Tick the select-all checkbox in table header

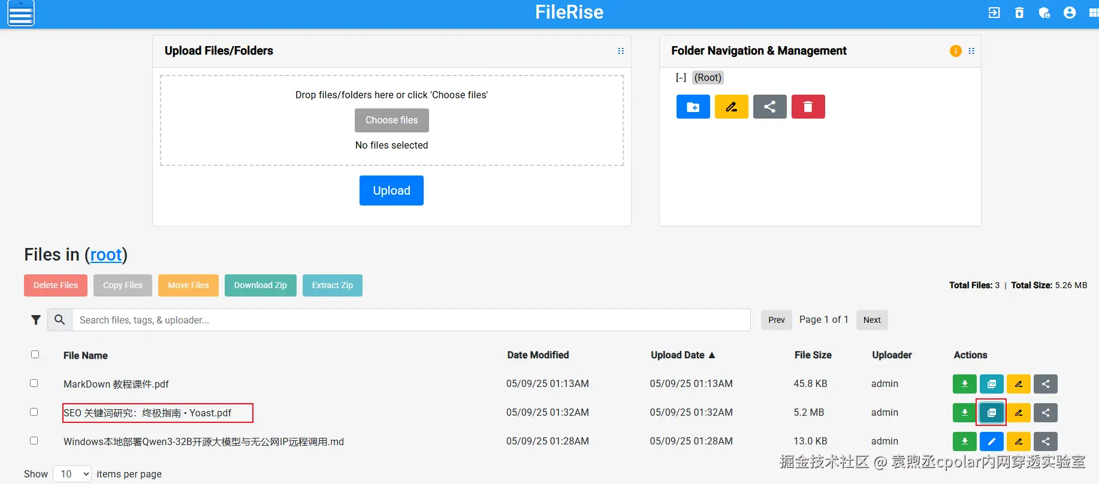(35, 355)
